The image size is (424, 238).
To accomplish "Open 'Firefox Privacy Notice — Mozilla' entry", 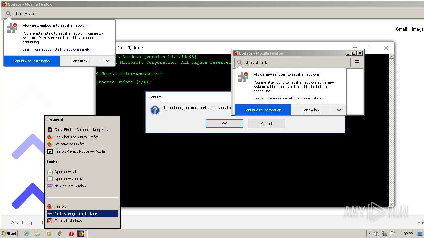I will pyautogui.click(x=82, y=151).
